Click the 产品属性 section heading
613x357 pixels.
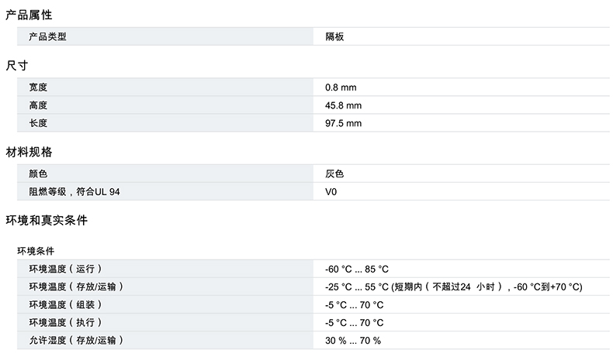coord(29,14)
